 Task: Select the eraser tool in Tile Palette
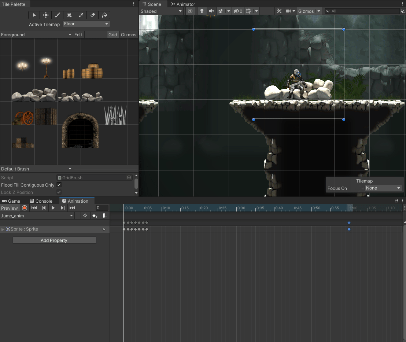93,15
